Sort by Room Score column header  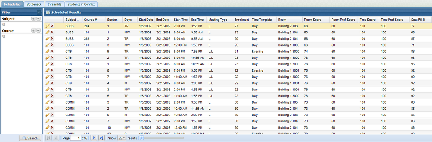[x=316, y=20]
